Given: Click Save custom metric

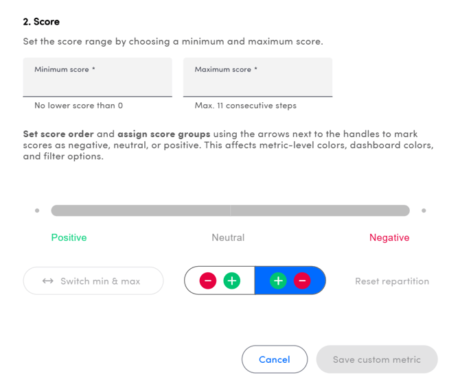Looking at the screenshot, I should pyautogui.click(x=376, y=359).
